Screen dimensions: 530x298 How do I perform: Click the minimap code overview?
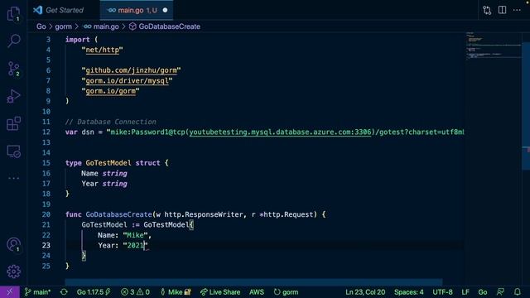tap(494, 46)
